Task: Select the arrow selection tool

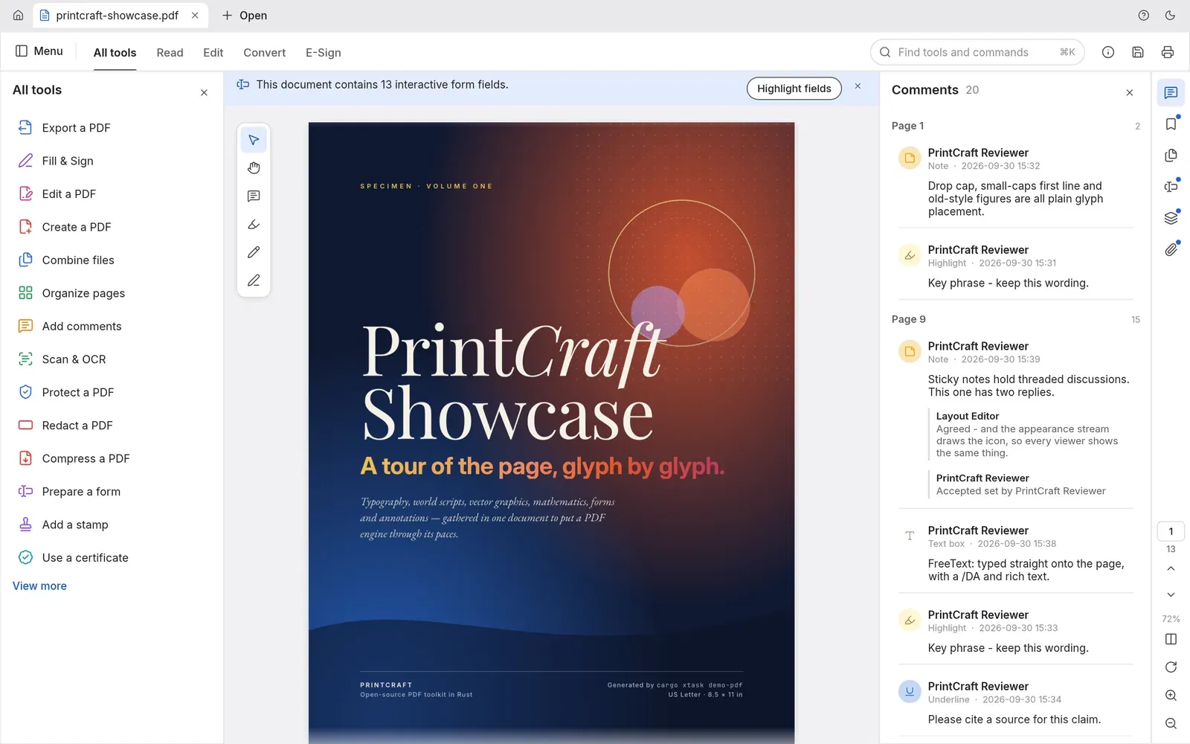Action: click(x=254, y=140)
